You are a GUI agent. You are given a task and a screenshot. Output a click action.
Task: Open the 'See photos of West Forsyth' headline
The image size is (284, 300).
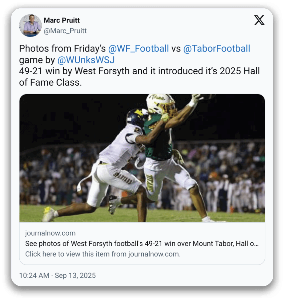[x=142, y=244]
